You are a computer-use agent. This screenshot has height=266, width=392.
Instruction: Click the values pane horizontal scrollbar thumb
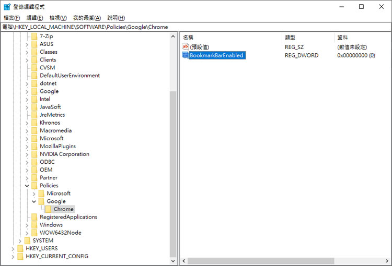(x=261, y=261)
